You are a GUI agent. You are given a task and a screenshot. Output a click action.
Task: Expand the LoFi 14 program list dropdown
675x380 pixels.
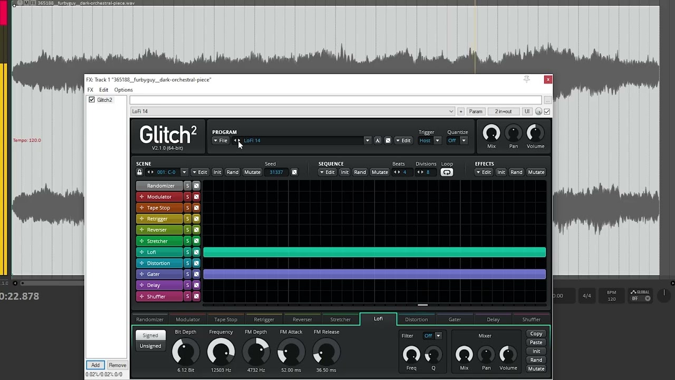pos(367,140)
